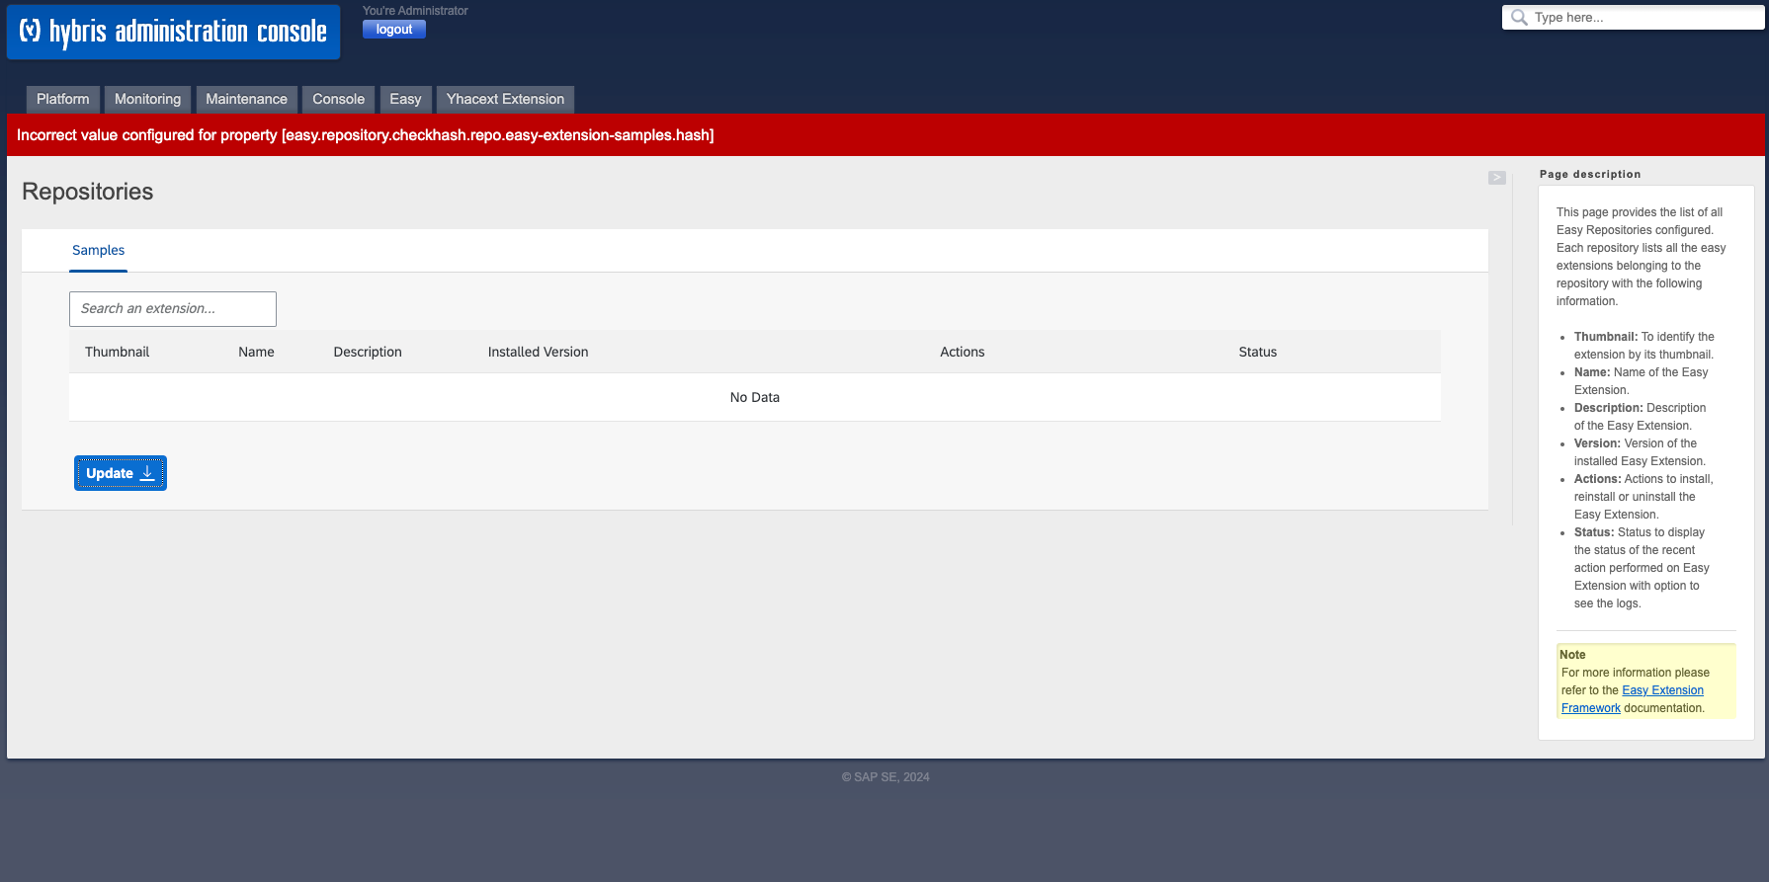The image size is (1769, 882).
Task: Click the Installed Version column header
Action: click(x=538, y=353)
